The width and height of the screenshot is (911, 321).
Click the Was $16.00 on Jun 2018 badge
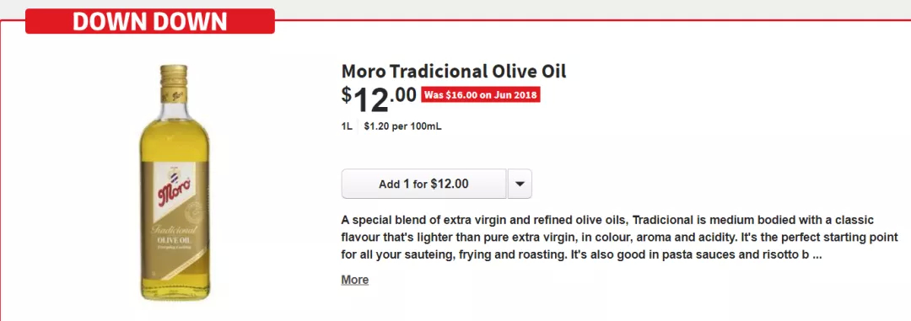coord(481,95)
